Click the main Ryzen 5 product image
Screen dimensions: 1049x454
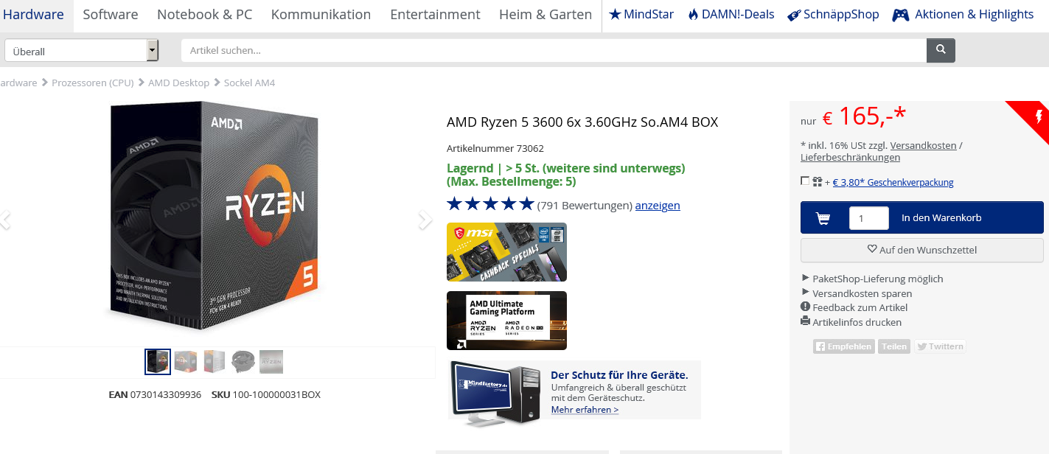pos(215,217)
